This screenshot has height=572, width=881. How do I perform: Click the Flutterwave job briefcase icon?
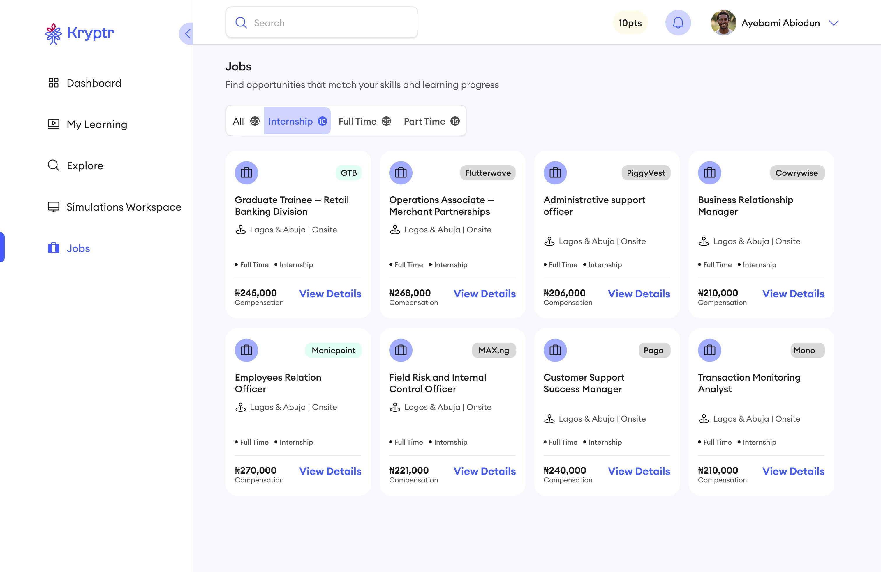point(401,173)
